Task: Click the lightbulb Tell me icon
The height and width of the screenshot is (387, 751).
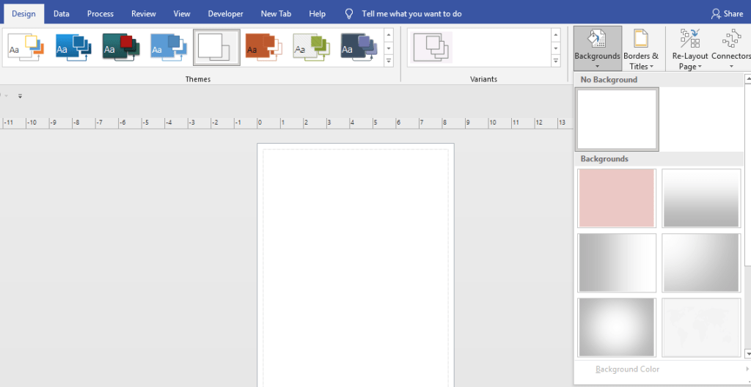Action: click(x=349, y=14)
